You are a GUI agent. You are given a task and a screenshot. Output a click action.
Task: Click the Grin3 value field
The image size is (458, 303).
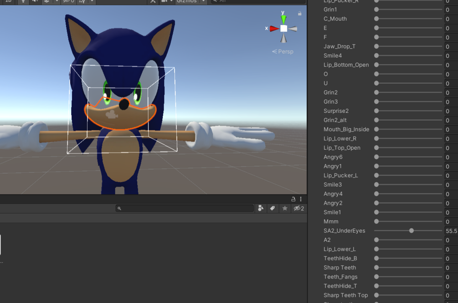[x=451, y=102]
